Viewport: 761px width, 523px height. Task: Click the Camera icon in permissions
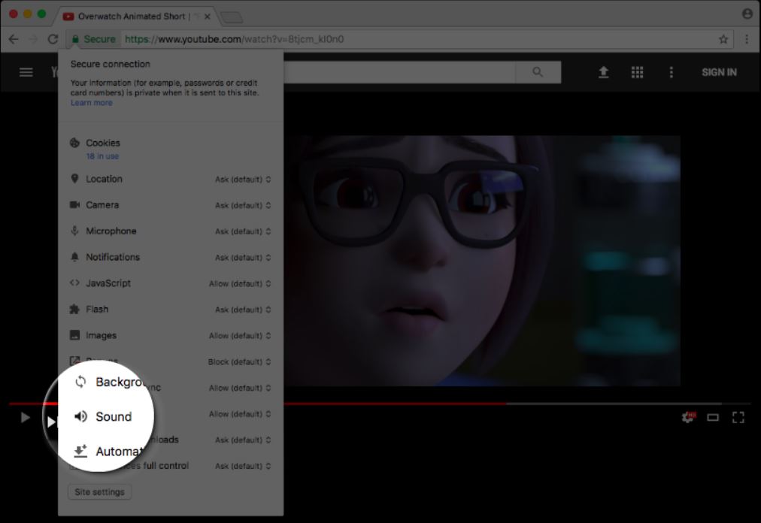[x=74, y=204]
